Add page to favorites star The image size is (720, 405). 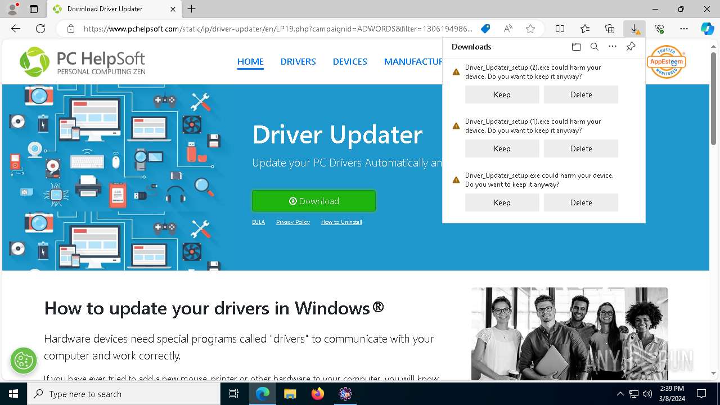(530, 29)
